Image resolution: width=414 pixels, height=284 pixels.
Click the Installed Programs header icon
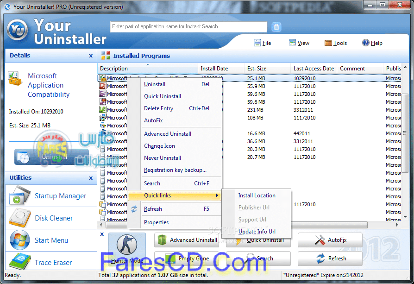(106, 56)
